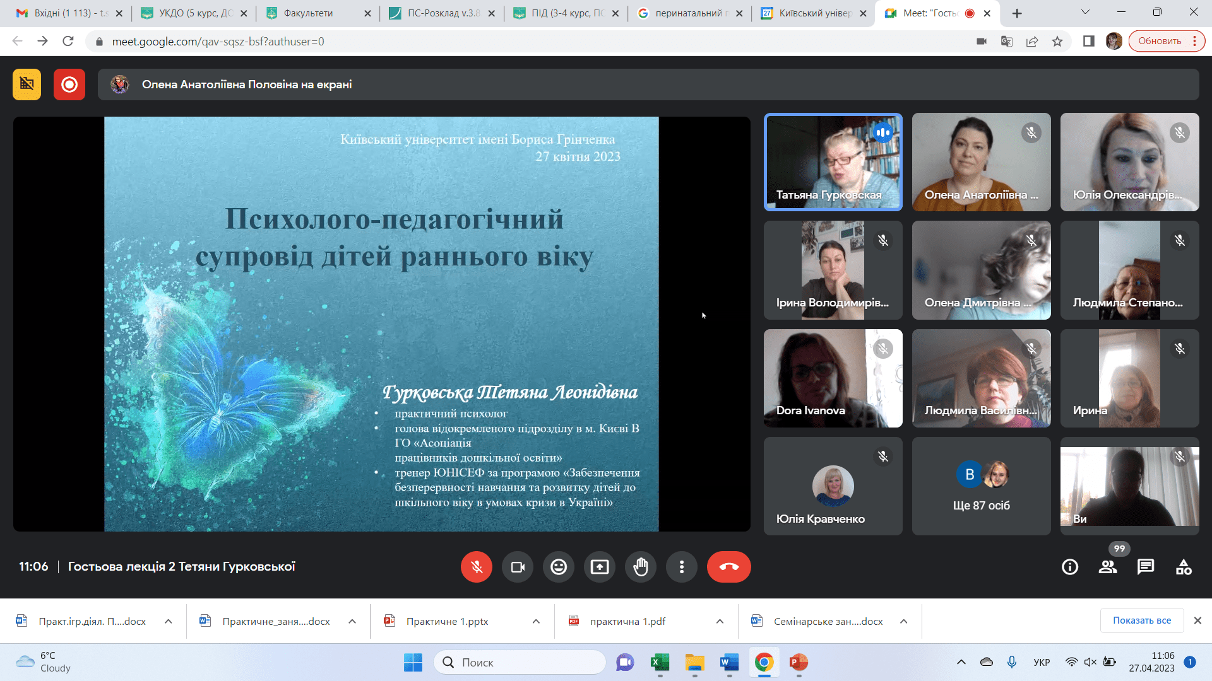Switch to the Вхідні Gmail tab

(x=62, y=13)
